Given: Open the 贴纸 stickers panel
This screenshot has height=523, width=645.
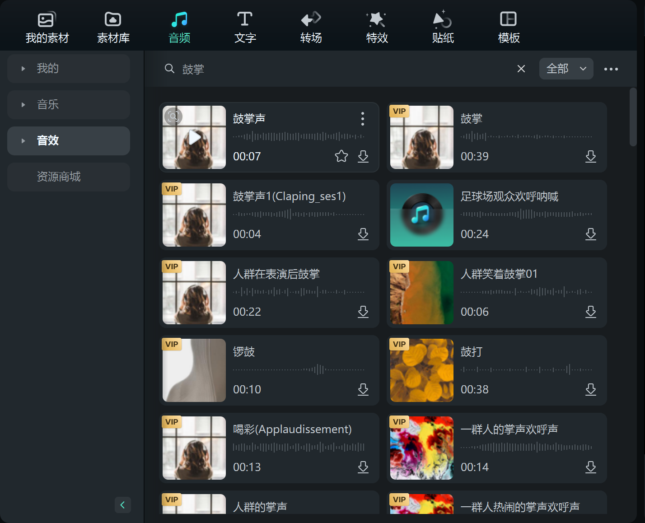Looking at the screenshot, I should [443, 26].
